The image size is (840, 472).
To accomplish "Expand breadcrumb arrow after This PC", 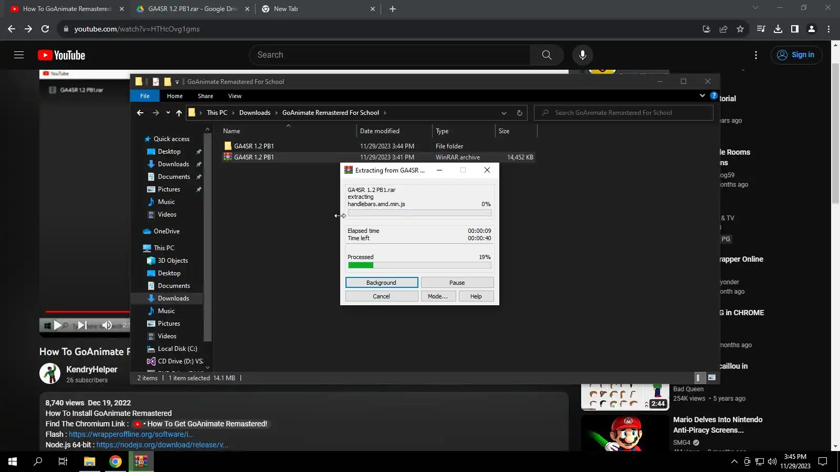I will point(233,113).
